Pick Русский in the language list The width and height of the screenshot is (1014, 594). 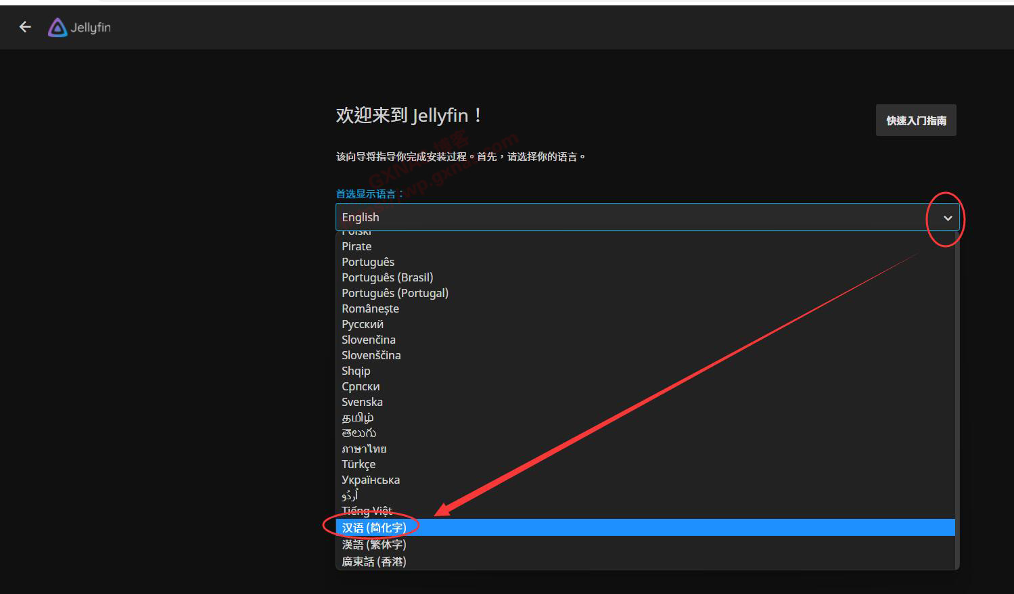[x=363, y=324]
